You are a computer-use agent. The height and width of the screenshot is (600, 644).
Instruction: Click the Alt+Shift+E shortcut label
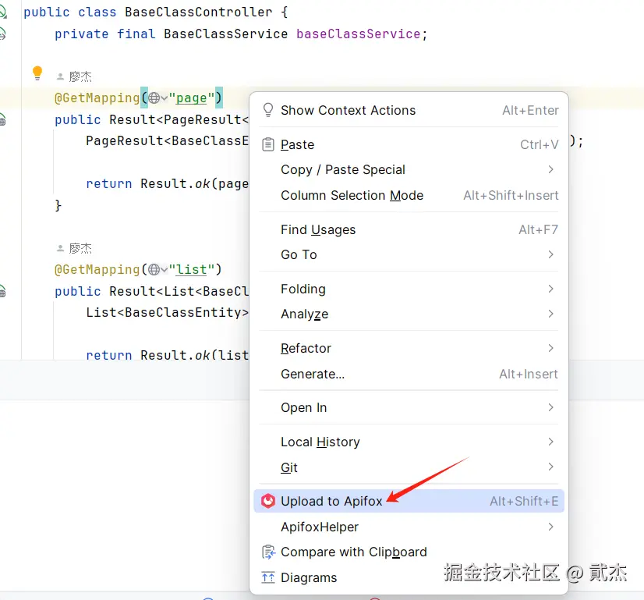tap(524, 501)
